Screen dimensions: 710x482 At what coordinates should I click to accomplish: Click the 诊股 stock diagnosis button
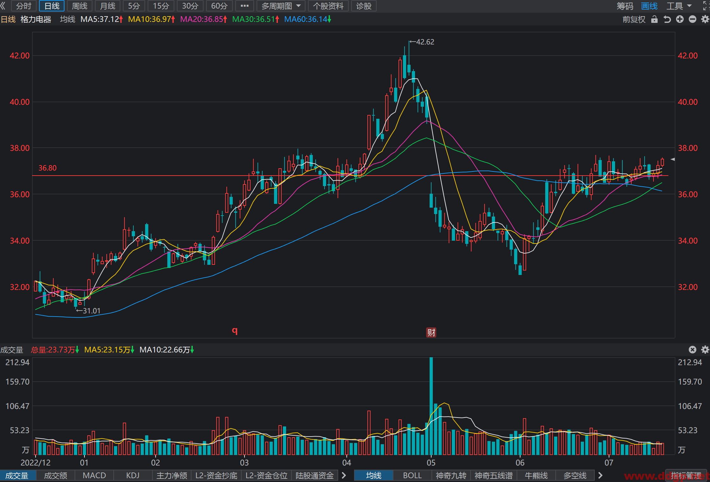click(x=364, y=6)
